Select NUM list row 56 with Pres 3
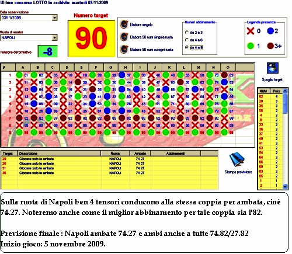The width and height of the screenshot is (292, 254). coord(270,110)
